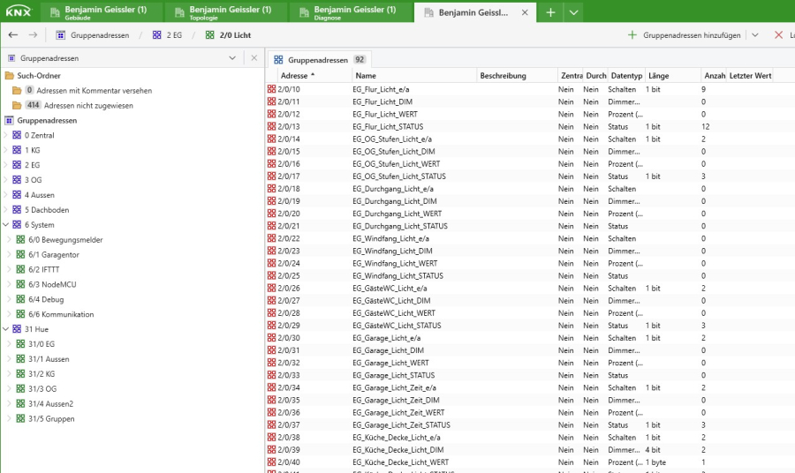Close the active Benjamin Geissler tab
The image size is (795, 473).
point(525,13)
